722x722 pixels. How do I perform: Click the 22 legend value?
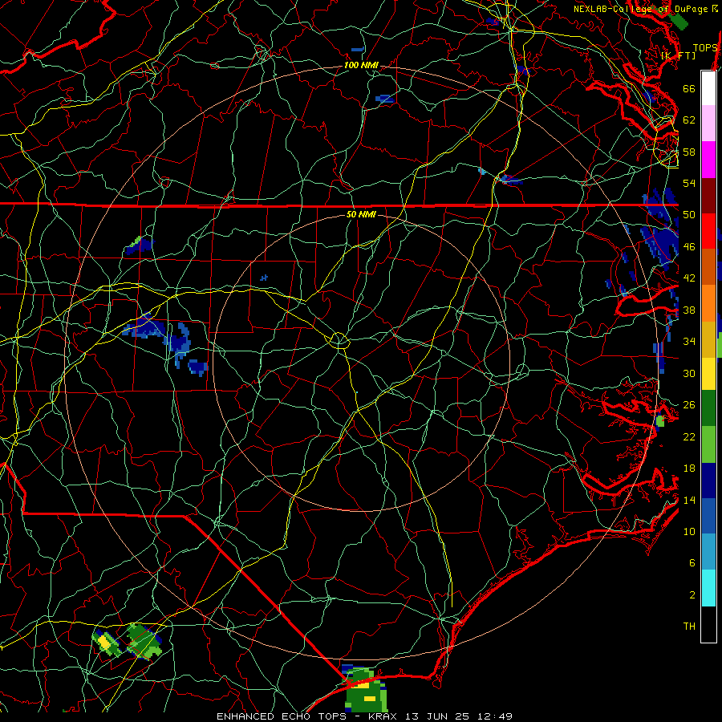pyautogui.click(x=689, y=436)
